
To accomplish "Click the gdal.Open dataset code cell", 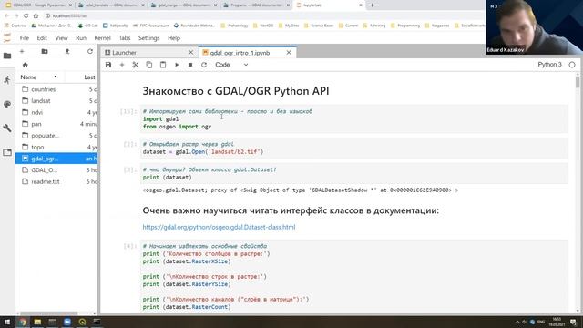I will [x=354, y=148].
